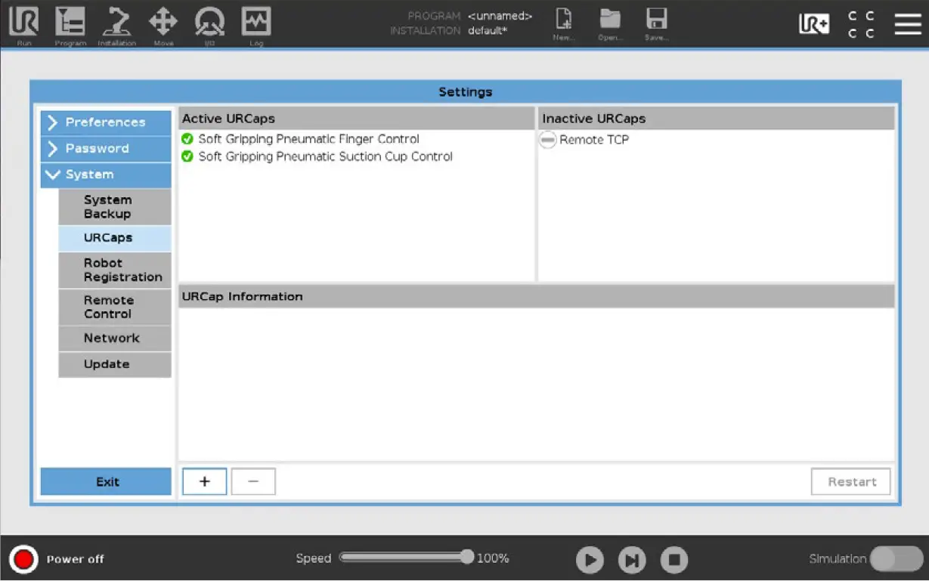Open Network settings
Screen dimensions: 929x581
[115, 338]
